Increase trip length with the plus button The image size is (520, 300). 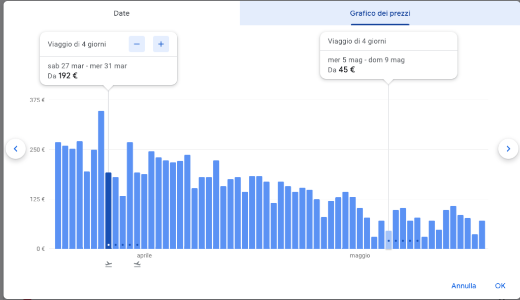point(161,44)
